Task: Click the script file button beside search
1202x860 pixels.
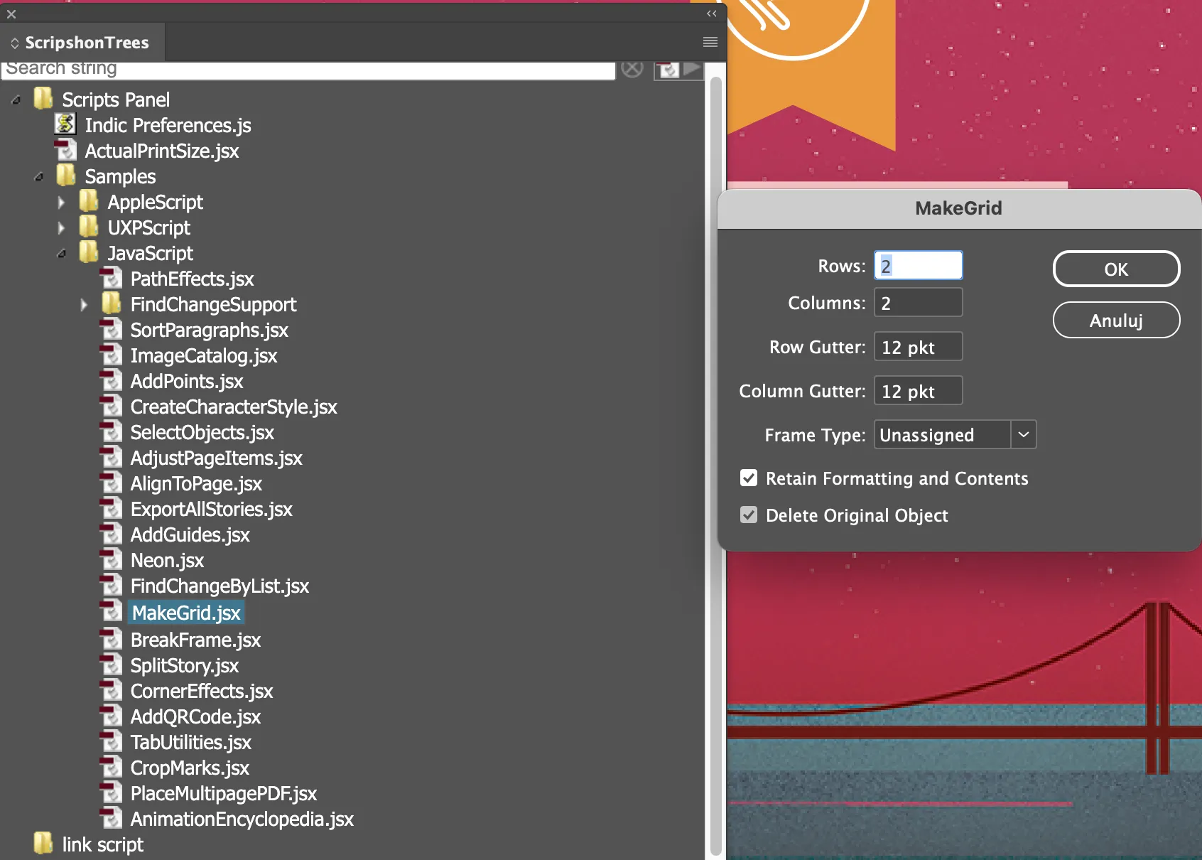Action: (x=667, y=70)
